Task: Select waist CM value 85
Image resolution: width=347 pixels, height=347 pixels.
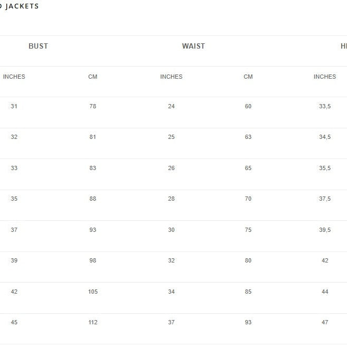Action: (248, 292)
